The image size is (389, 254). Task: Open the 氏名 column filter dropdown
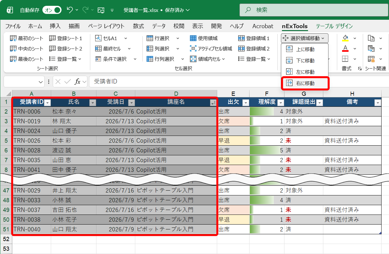[93, 103]
